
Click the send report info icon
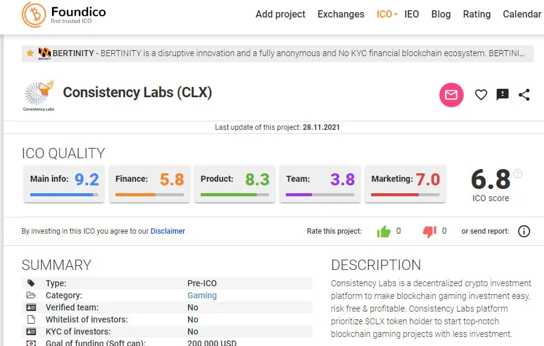(x=524, y=231)
